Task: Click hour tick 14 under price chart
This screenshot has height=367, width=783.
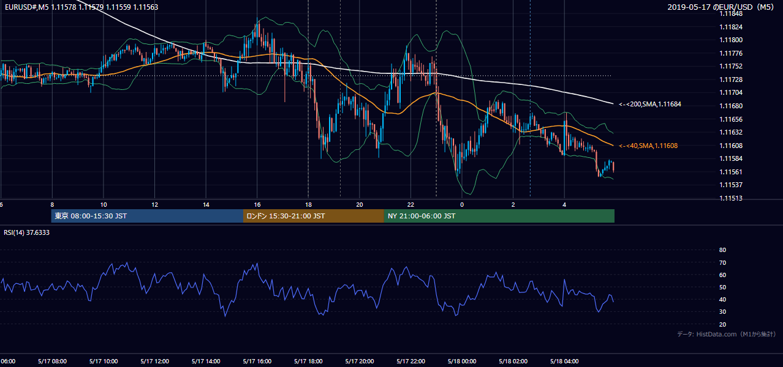Action: click(206, 204)
